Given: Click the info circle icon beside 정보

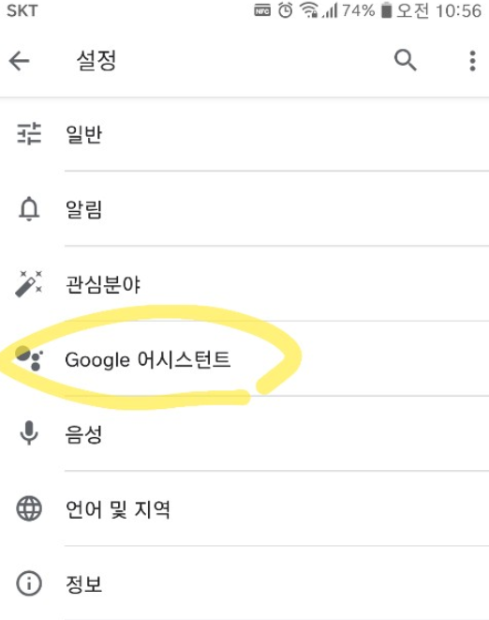Looking at the screenshot, I should (29, 583).
